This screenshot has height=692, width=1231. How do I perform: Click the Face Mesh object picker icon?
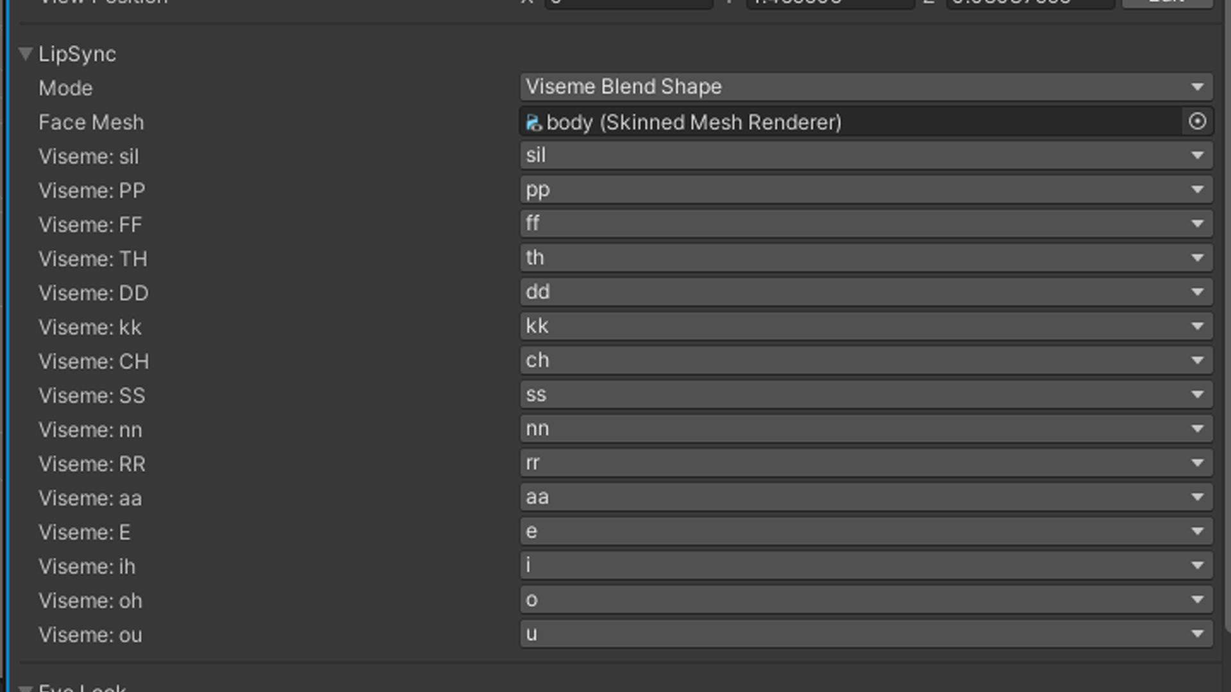click(1197, 122)
